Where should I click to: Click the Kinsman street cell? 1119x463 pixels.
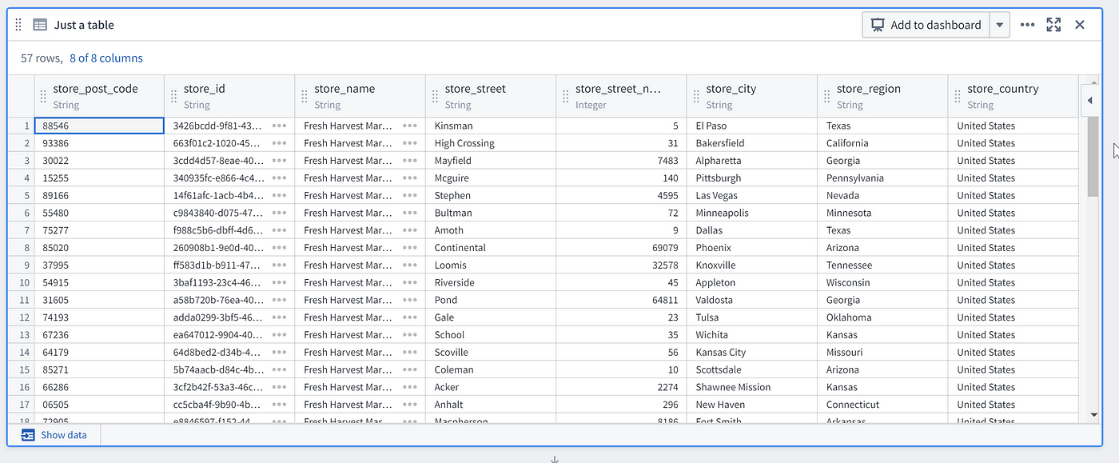pyautogui.click(x=491, y=126)
